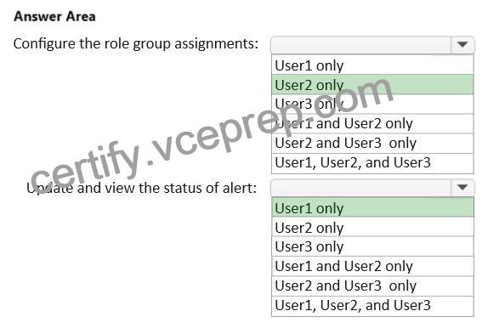Click 'Update and view the status of alert' label
Viewport: 482px width, 328px height.
(x=141, y=188)
